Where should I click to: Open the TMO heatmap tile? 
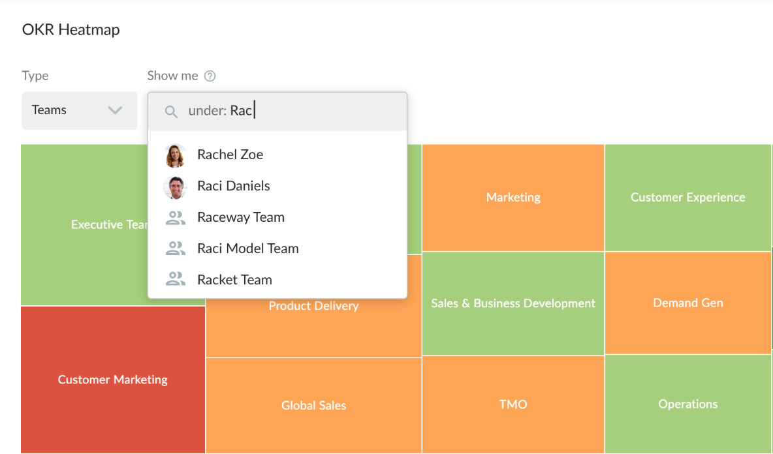513,404
